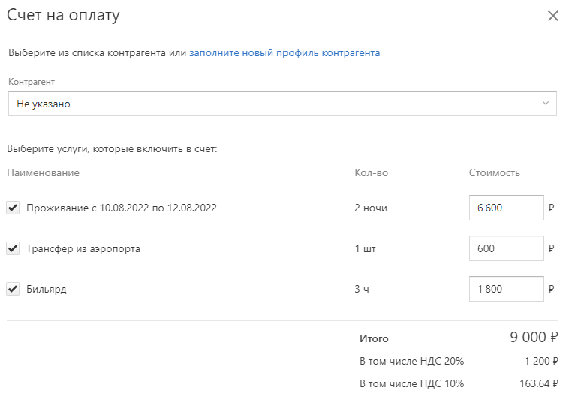The width and height of the screenshot is (569, 405).
Task: Edit the 6 600 cost field
Action: (x=506, y=208)
